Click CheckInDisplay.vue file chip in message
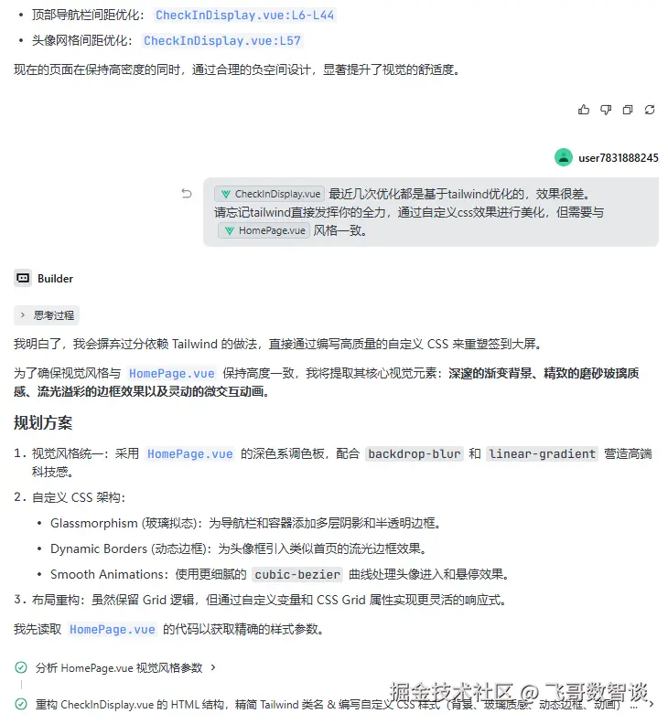The height and width of the screenshot is (724, 668). click(x=270, y=194)
